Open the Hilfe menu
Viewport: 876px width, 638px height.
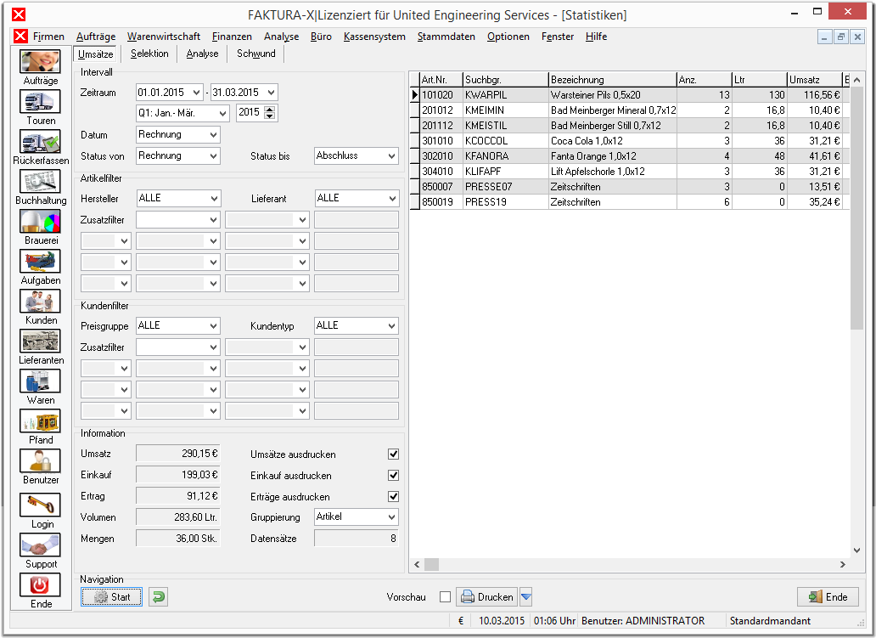tap(596, 37)
